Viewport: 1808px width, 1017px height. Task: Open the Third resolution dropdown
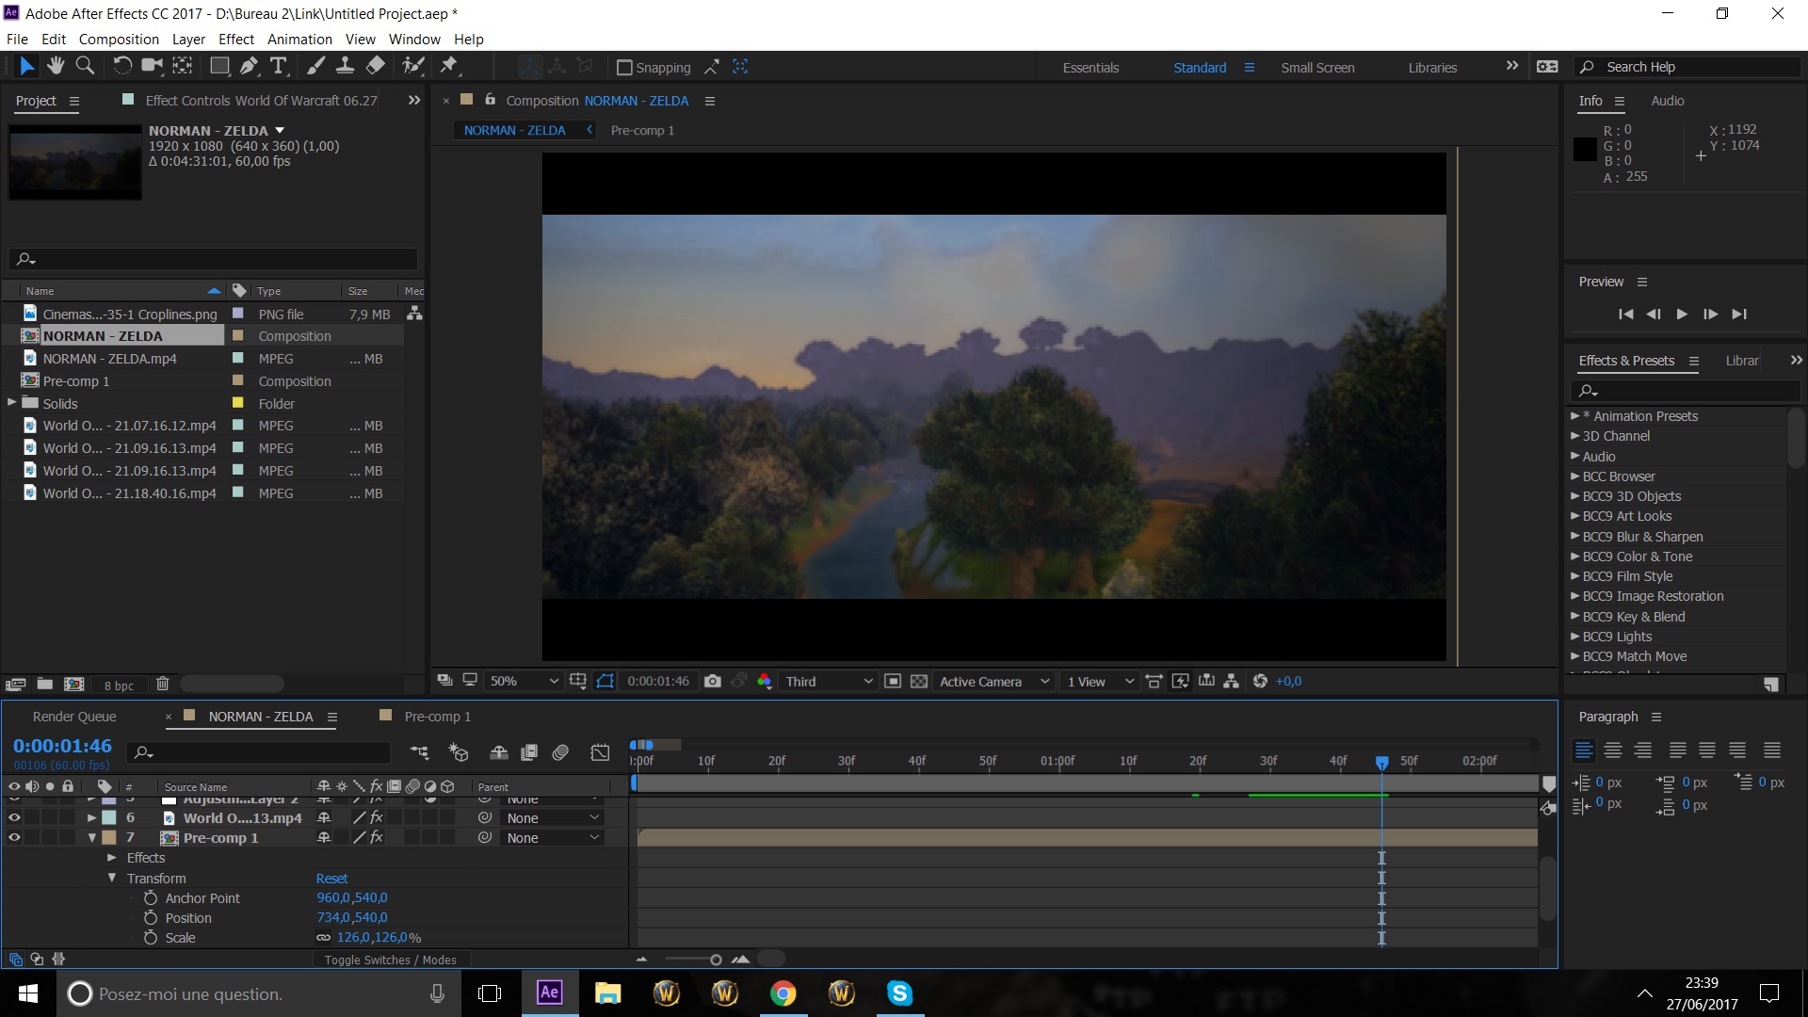click(829, 681)
